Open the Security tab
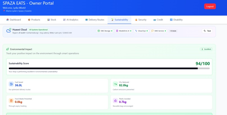The width and height of the screenshot is (227, 115). point(141,20)
